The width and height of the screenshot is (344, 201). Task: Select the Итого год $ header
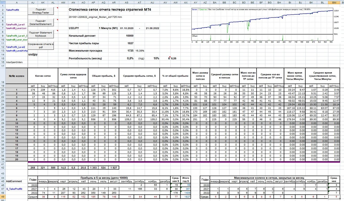coord(186,179)
